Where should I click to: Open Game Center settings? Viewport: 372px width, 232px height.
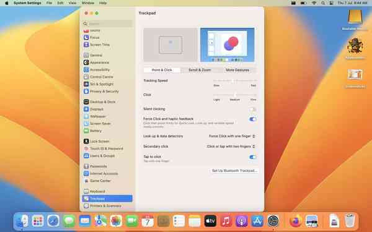pos(107,181)
